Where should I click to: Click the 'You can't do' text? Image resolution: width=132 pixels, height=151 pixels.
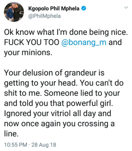tap(101, 83)
